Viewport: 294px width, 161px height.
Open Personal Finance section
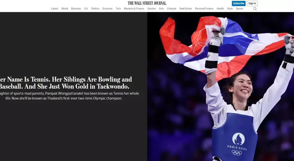pos(204,9)
